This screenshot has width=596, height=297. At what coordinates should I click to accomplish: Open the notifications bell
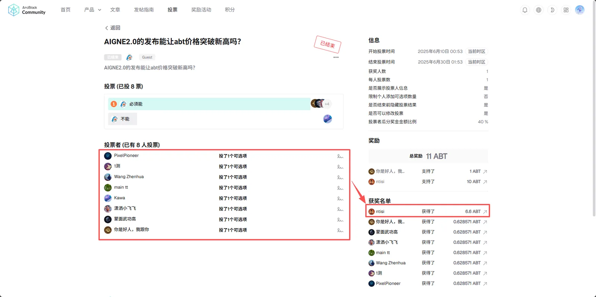coord(525,10)
